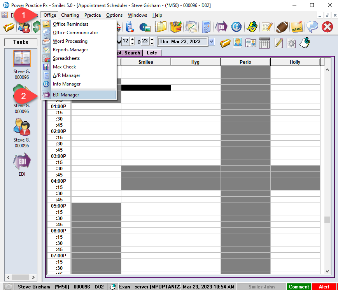
Task: Open the yellow memo note toolbar icon
Action: click(x=297, y=27)
